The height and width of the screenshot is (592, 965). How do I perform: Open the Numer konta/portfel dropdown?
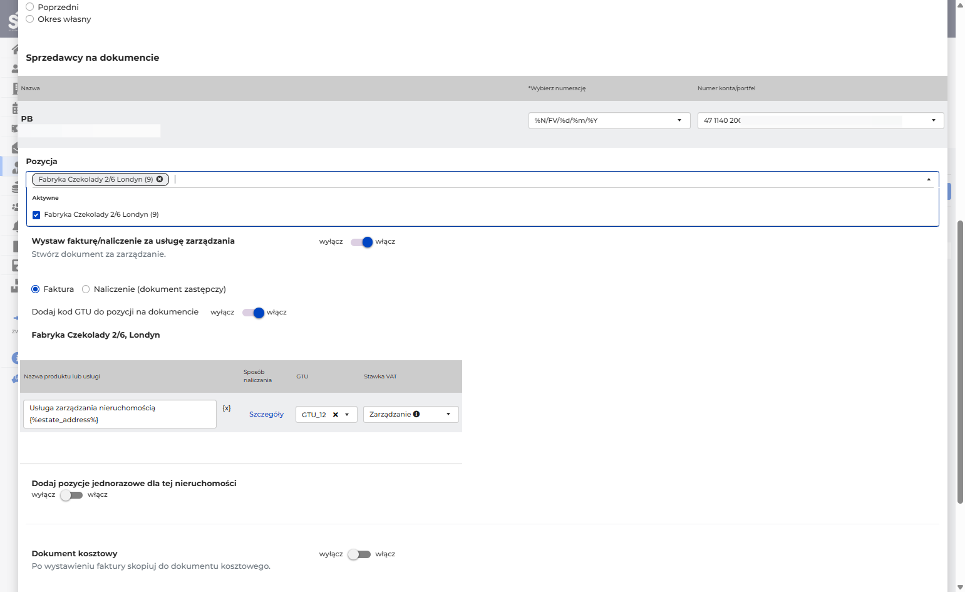tap(820, 120)
